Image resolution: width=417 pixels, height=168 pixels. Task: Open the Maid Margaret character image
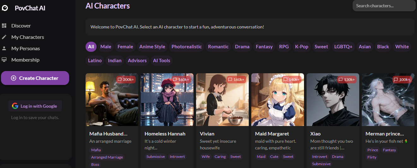(277, 100)
